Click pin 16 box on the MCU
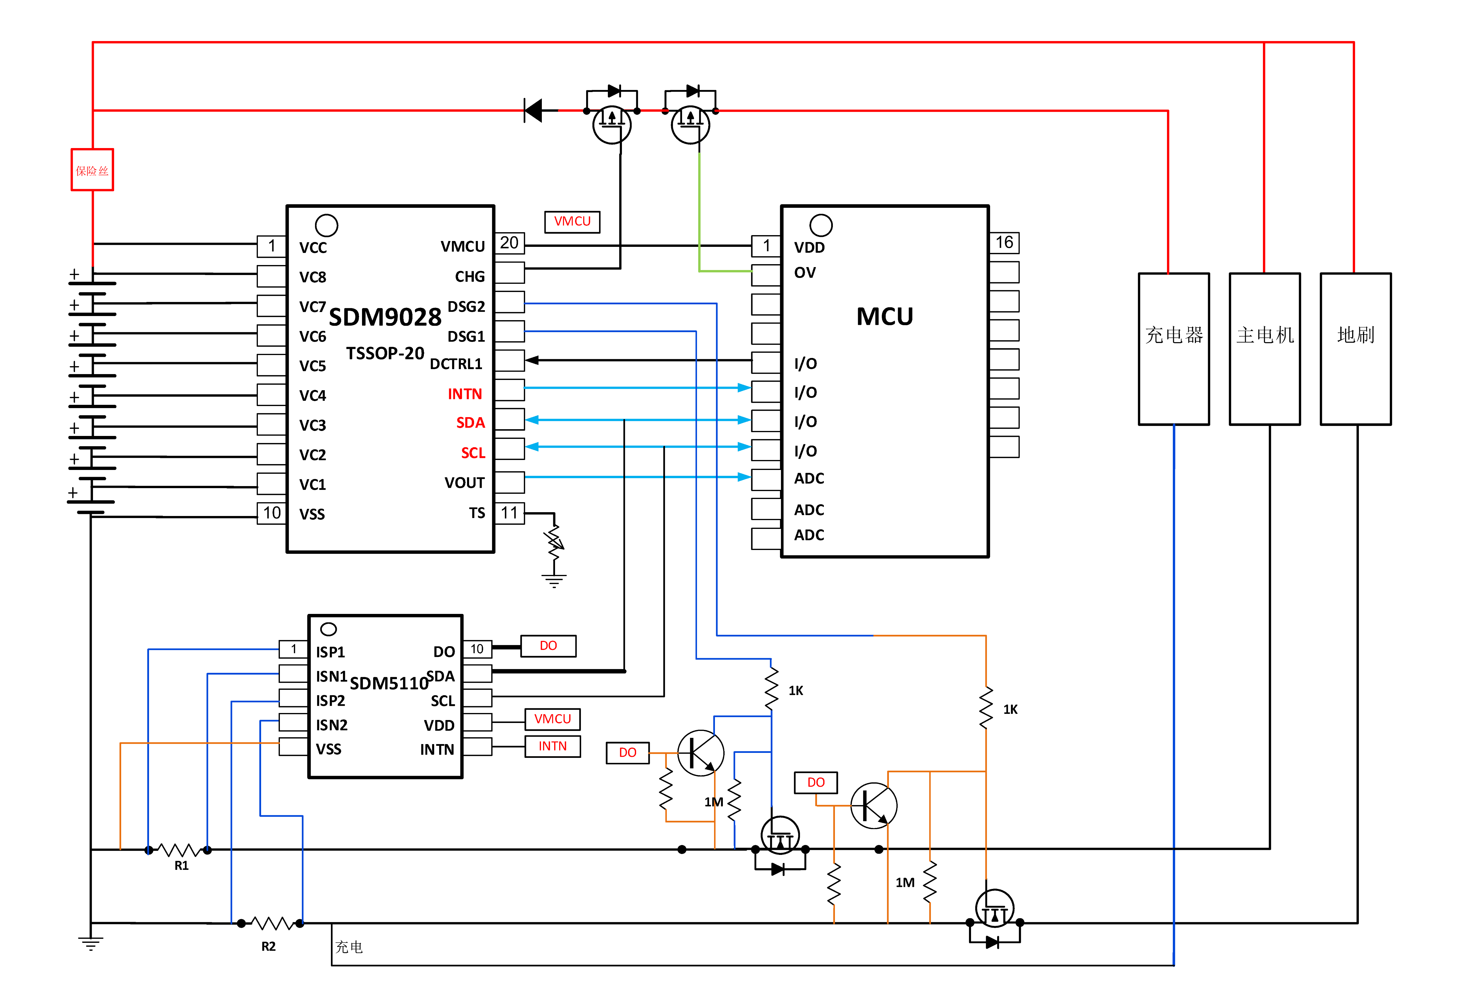The width and height of the screenshot is (1463, 1005). (x=1004, y=242)
